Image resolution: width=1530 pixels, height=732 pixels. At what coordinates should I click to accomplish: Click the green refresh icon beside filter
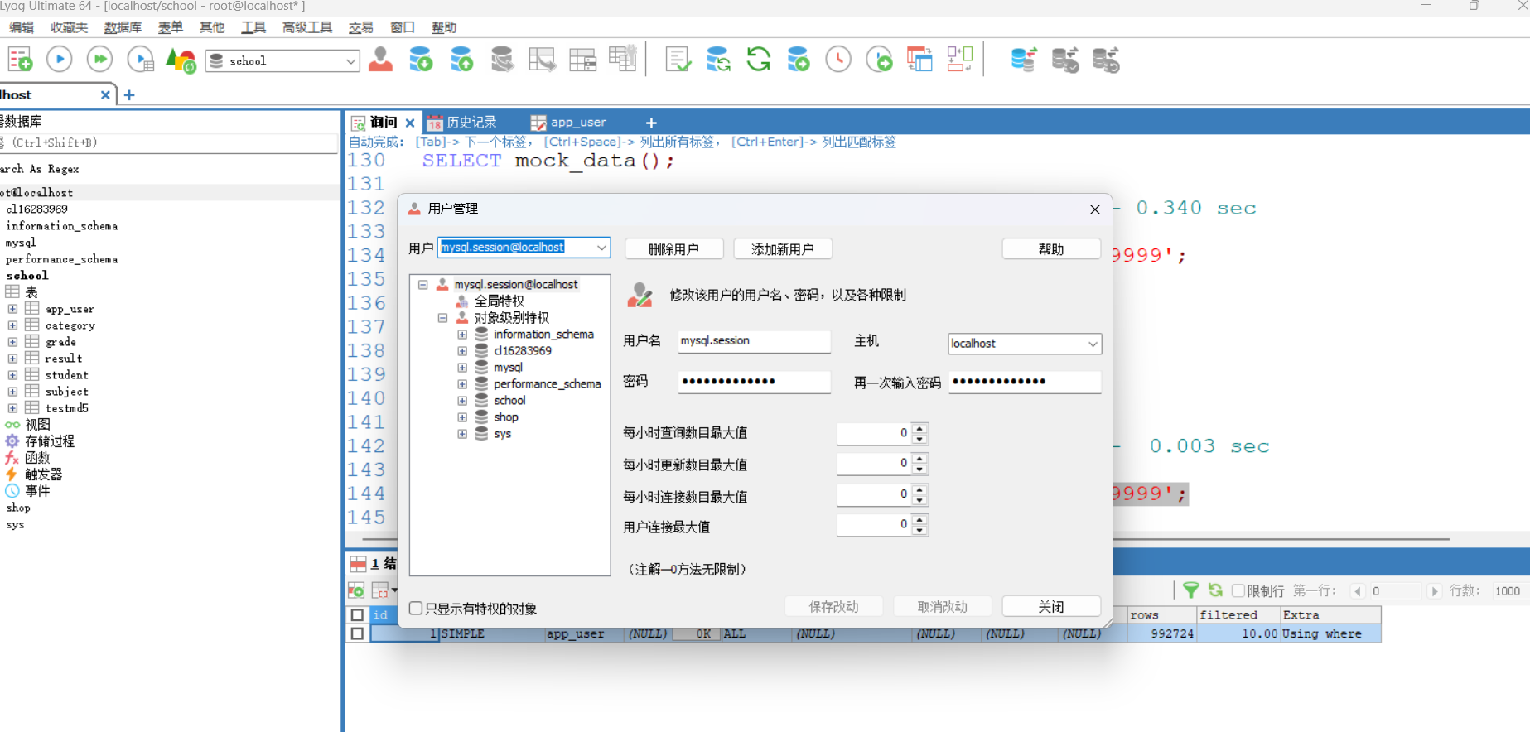pos(1215,590)
